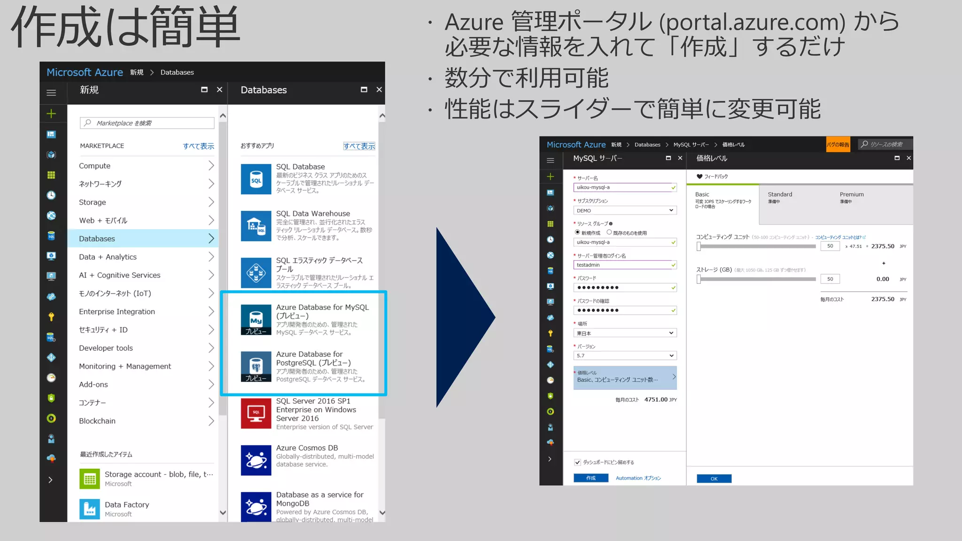Image resolution: width=962 pixels, height=541 pixels.
Task: Open the version 5.7 dropdown
Action: (x=625, y=356)
